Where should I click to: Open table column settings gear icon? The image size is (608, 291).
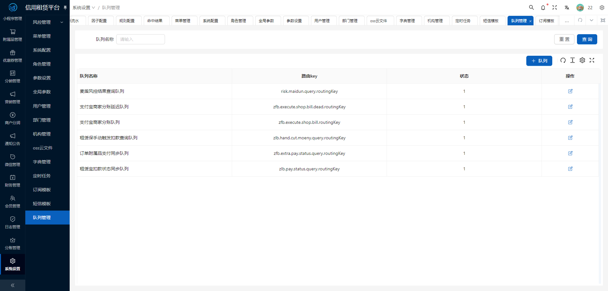pyautogui.click(x=582, y=60)
